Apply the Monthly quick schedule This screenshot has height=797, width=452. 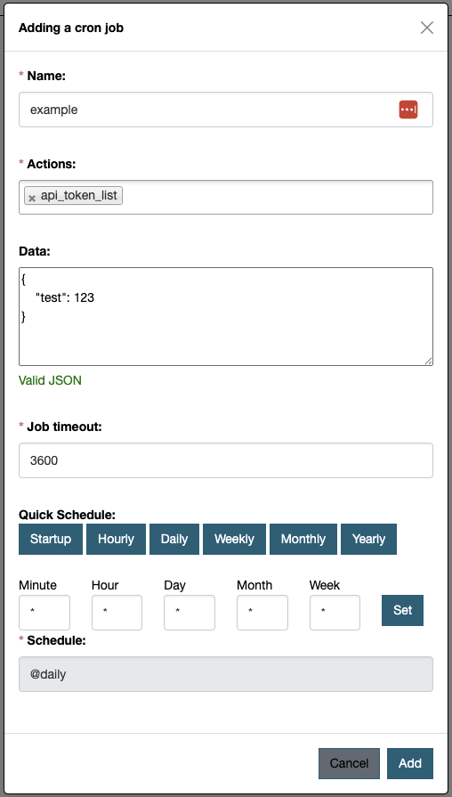(x=303, y=539)
